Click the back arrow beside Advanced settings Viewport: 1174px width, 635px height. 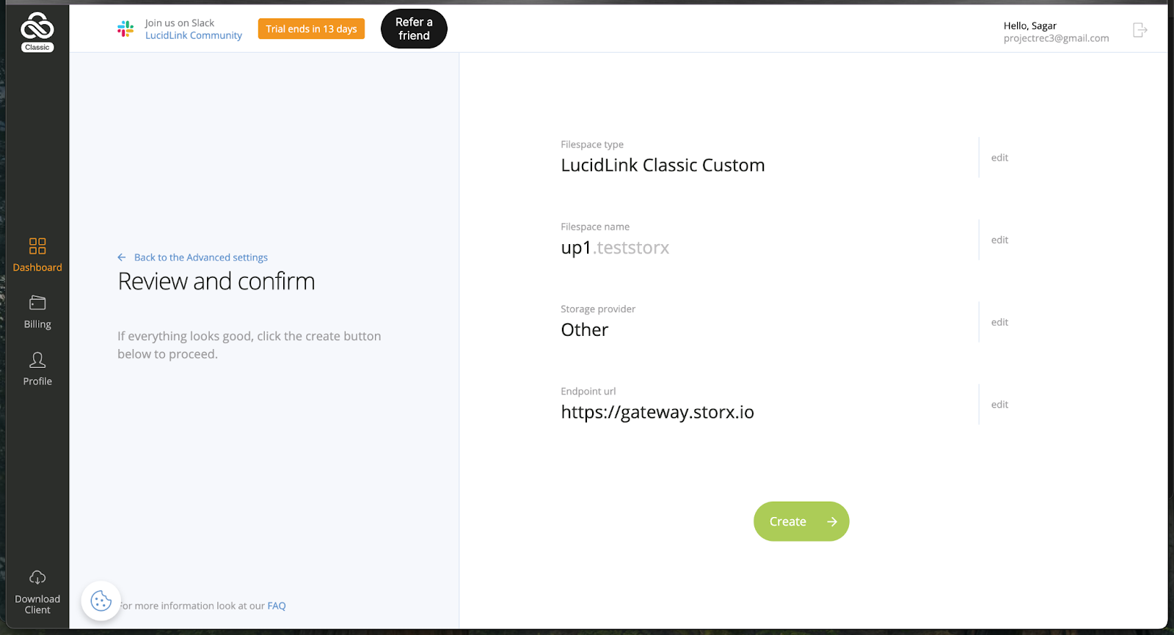(x=122, y=257)
